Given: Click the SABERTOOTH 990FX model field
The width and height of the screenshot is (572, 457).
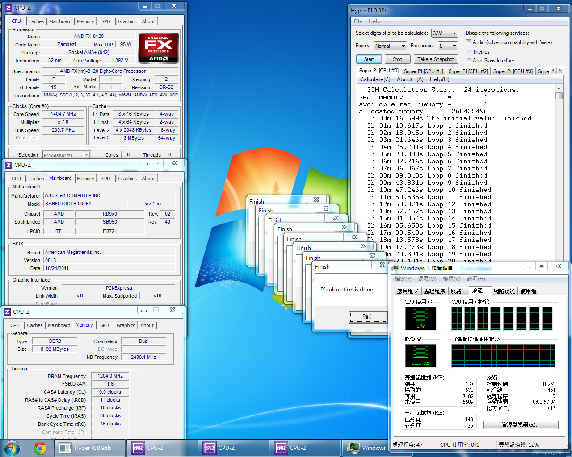Looking at the screenshot, I should (85, 204).
